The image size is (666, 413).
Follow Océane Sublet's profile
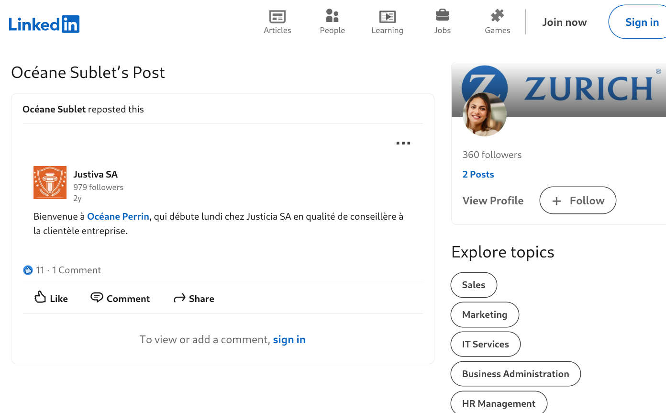point(578,201)
